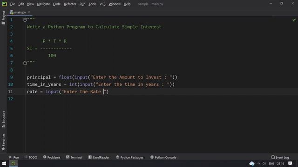Open the Tools menu
Viewport: 298px width, 167px height.
(92, 4)
